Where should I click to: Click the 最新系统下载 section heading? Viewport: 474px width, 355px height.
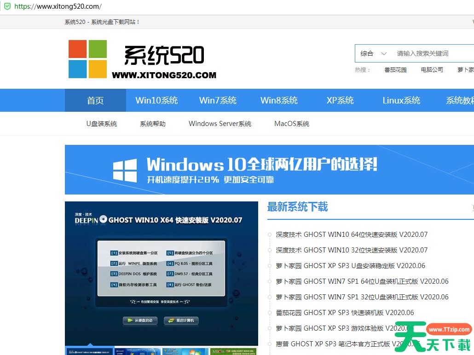(297, 207)
